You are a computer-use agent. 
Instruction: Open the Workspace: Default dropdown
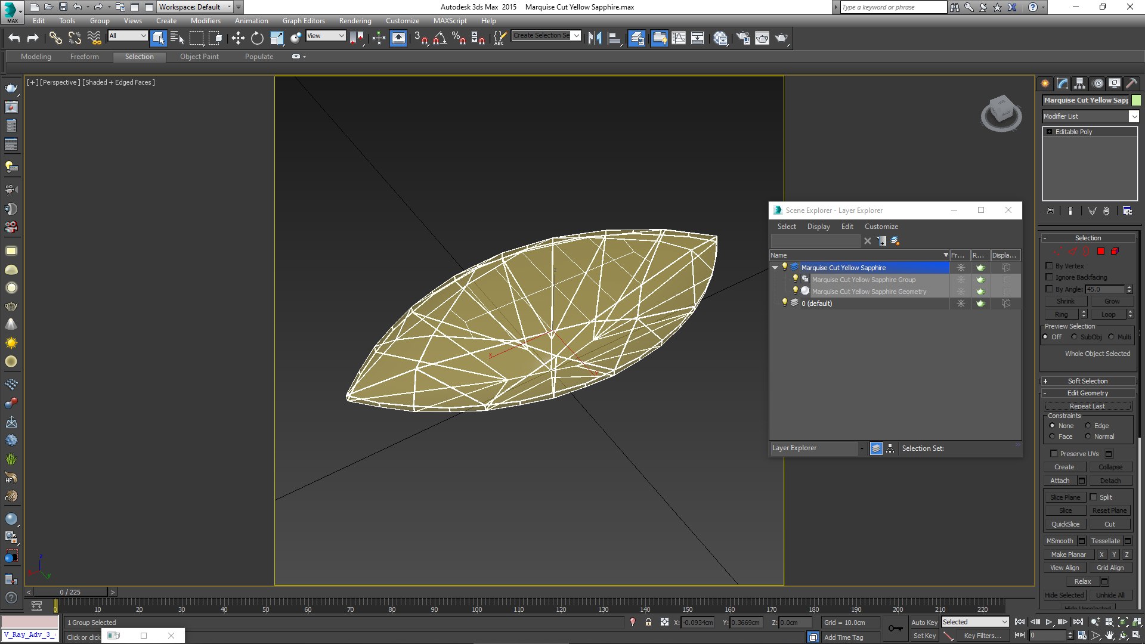point(195,7)
